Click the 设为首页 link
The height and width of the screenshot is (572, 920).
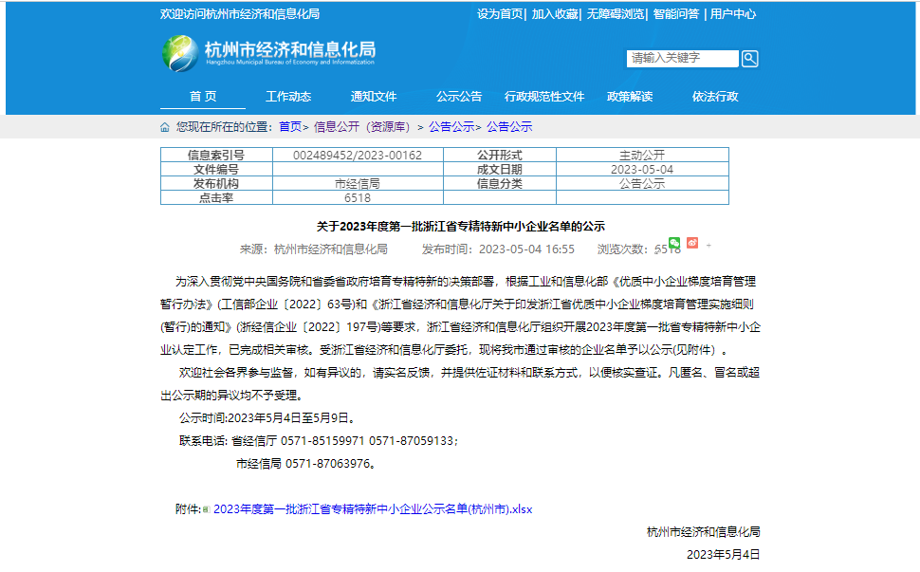click(x=500, y=14)
